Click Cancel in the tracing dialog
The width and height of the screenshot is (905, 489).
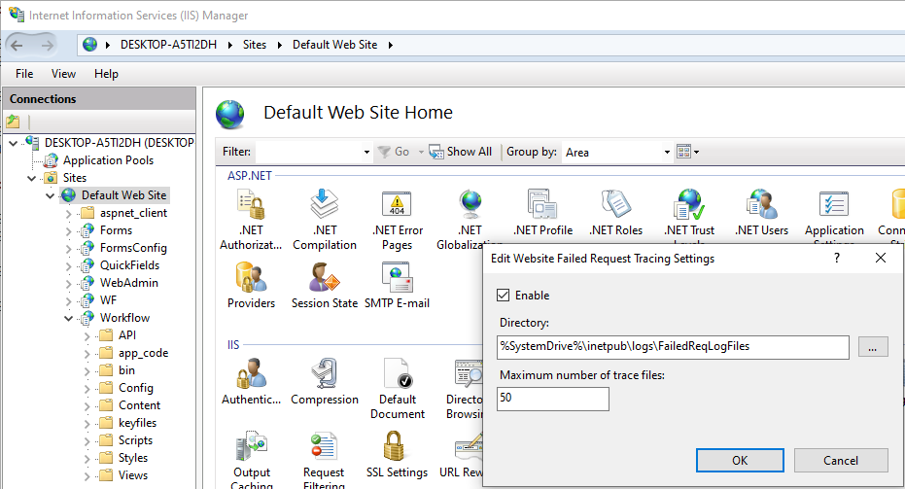pos(840,460)
